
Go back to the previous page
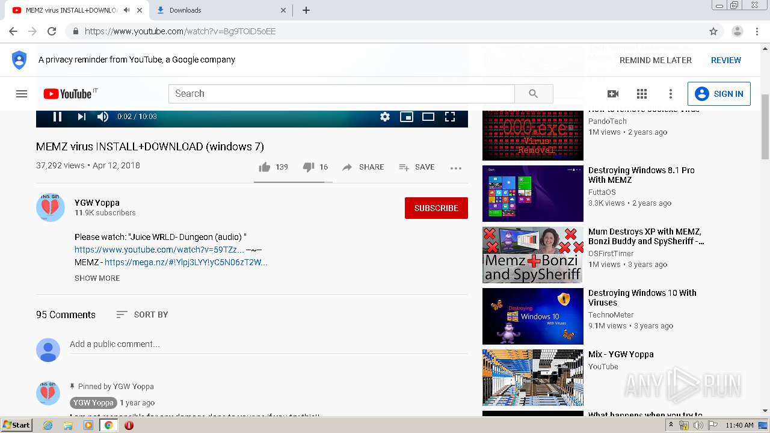click(13, 31)
